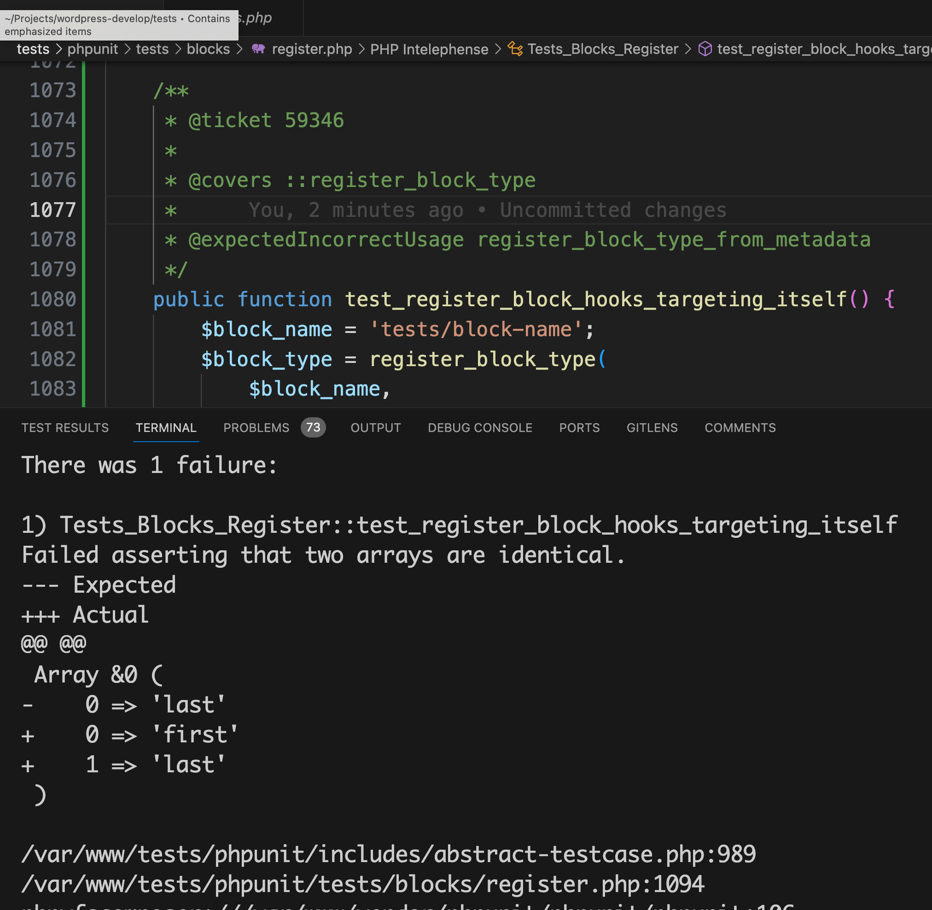Click the green change bar beside line 1082

tap(84, 359)
